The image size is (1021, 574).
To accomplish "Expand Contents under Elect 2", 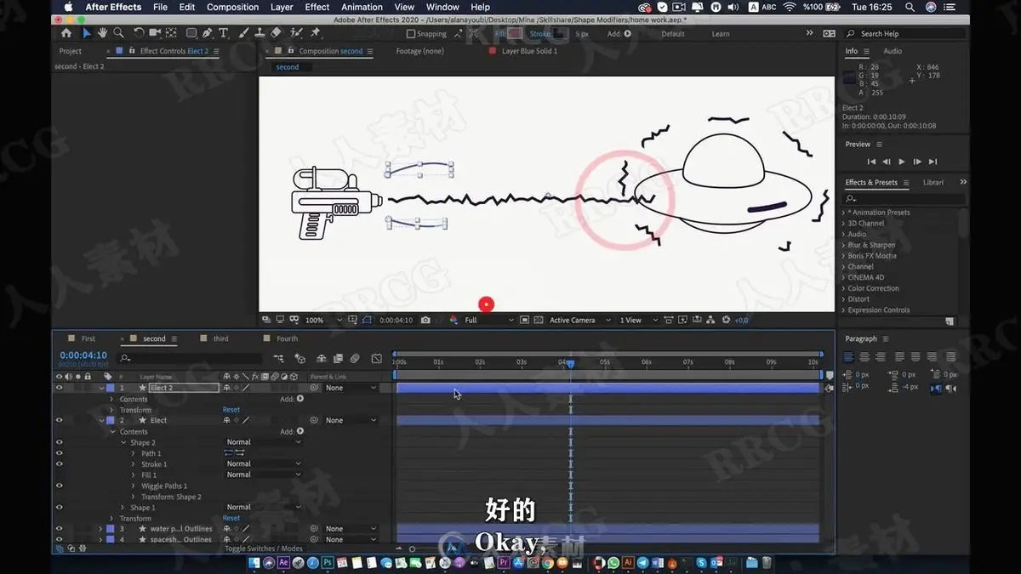I will click(111, 399).
